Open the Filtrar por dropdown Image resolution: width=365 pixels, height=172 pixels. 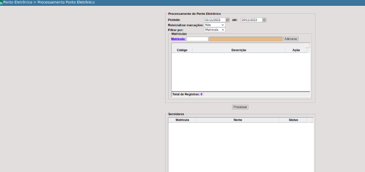[215, 30]
